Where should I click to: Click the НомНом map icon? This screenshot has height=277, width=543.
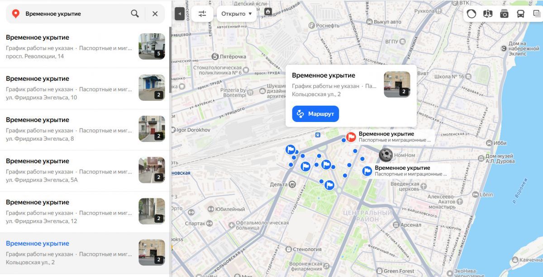pos(386,155)
